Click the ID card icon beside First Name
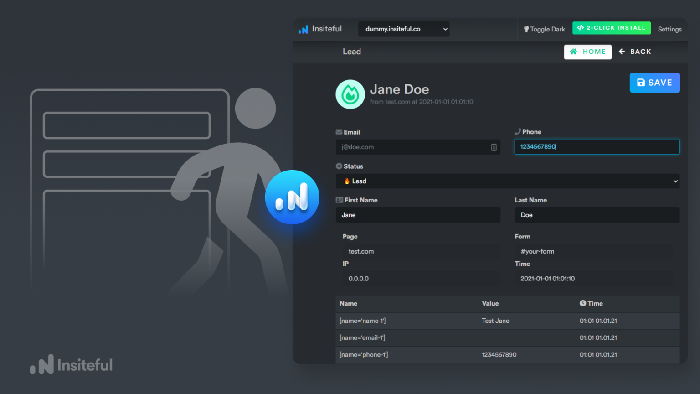This screenshot has height=394, width=700. pyautogui.click(x=339, y=200)
